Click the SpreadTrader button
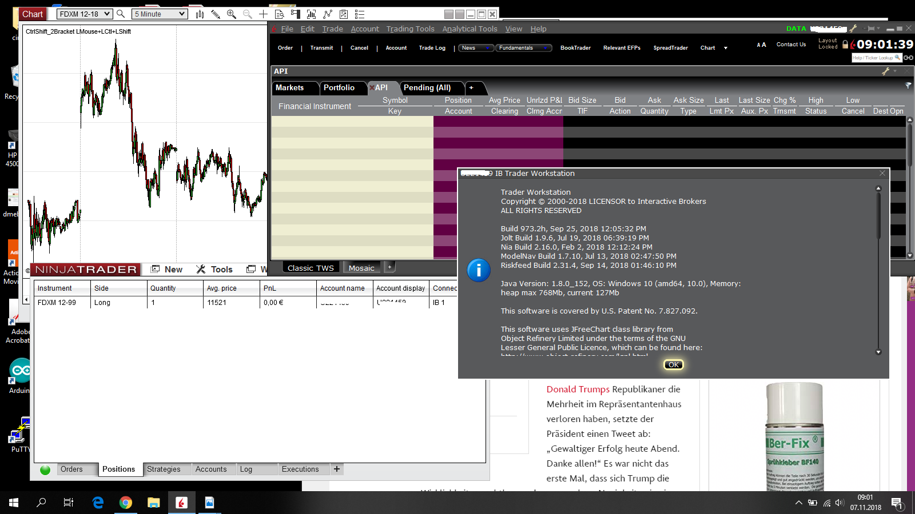The width and height of the screenshot is (915, 514). tap(670, 48)
